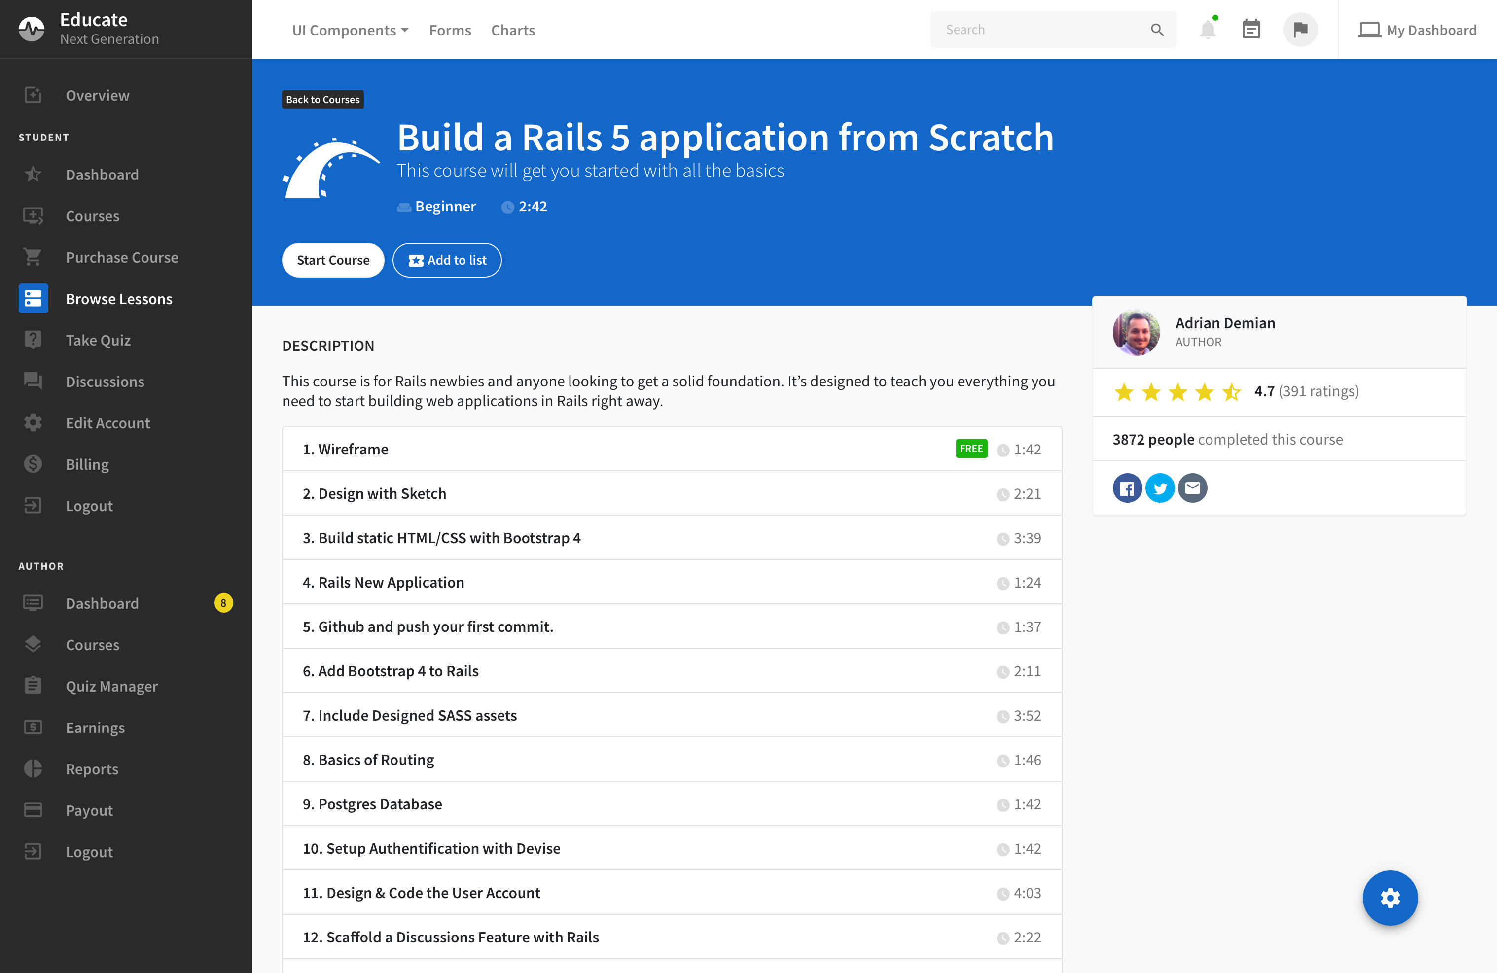Screen dimensions: 1497x973
Task: Share course via Facebook icon
Action: click(x=1127, y=488)
